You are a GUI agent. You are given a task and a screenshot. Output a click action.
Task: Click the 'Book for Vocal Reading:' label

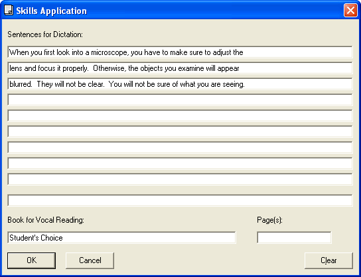(x=46, y=220)
